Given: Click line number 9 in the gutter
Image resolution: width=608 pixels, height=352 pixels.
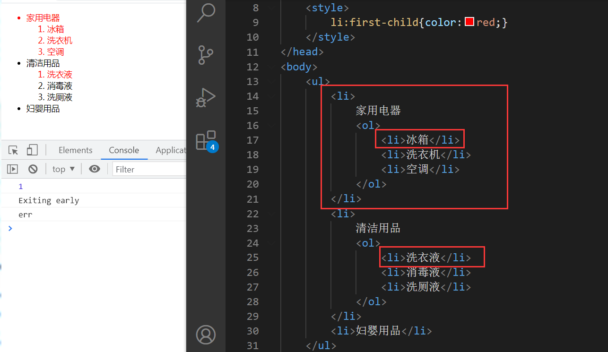Looking at the screenshot, I should point(256,22).
